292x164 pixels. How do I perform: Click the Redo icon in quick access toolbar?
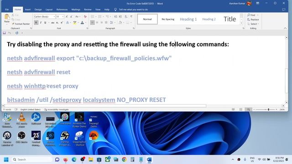coord(17,33)
